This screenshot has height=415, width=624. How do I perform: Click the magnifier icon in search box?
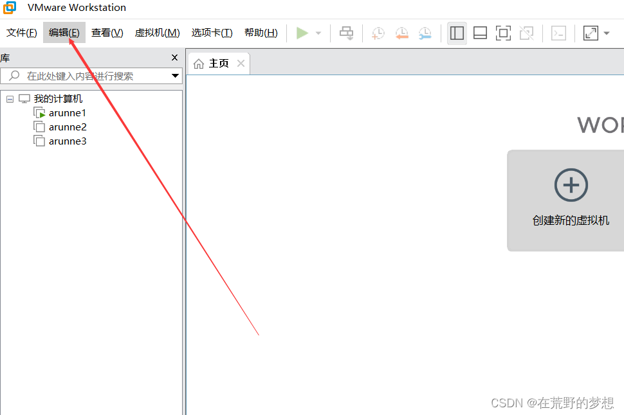(x=14, y=75)
